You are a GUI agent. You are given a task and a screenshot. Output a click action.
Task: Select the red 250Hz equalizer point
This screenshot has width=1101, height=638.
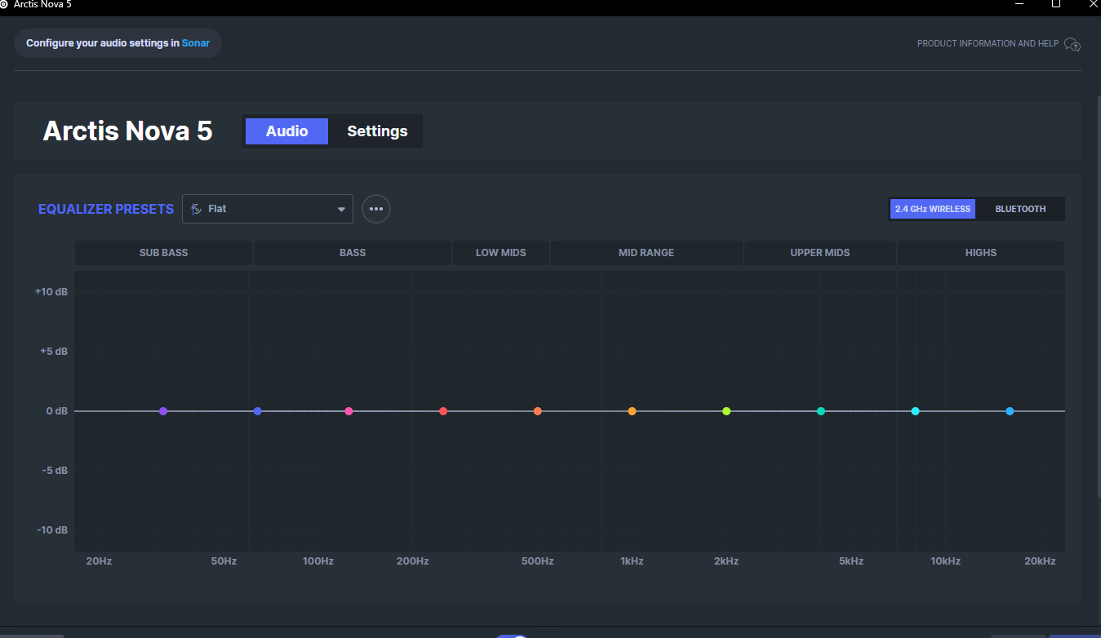pos(443,411)
